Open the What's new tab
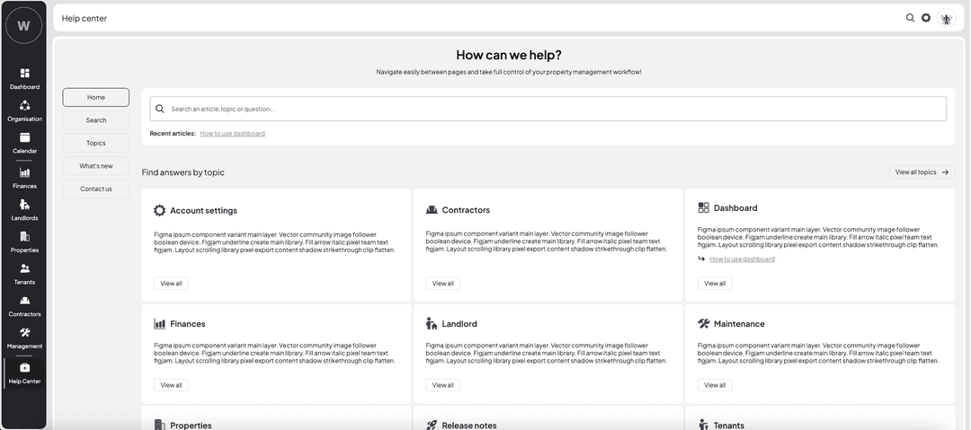The width and height of the screenshot is (971, 430). click(96, 166)
